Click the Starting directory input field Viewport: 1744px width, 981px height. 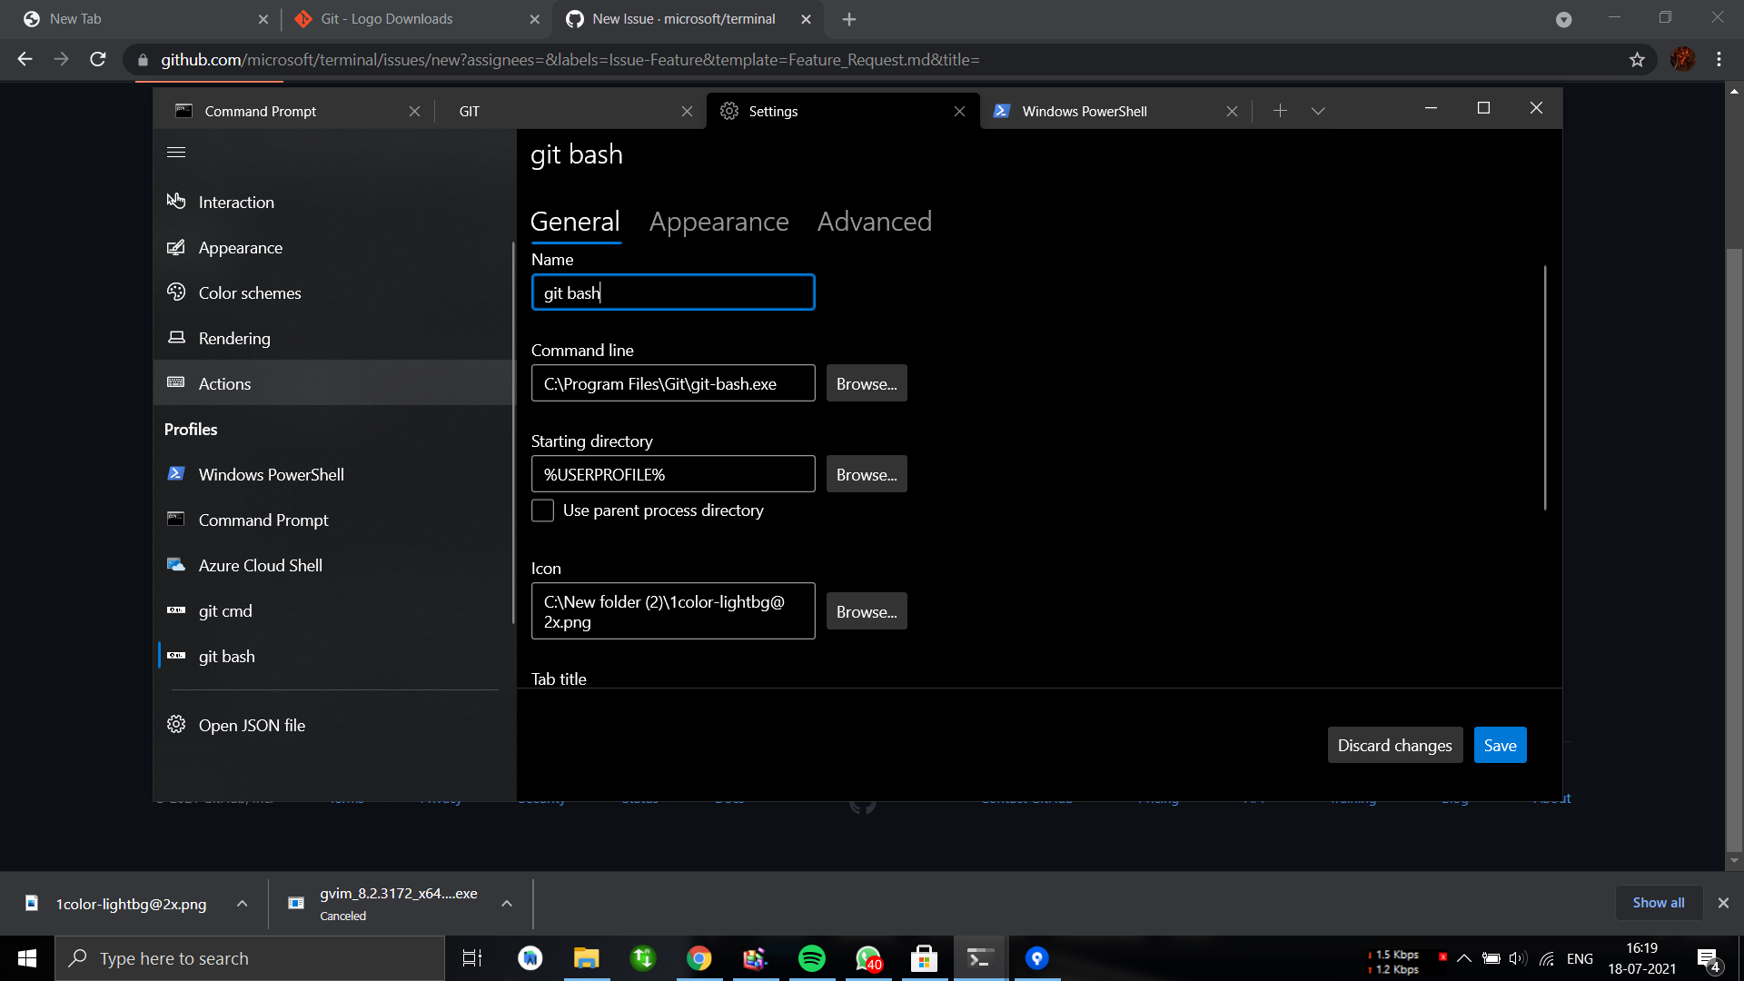(x=672, y=474)
